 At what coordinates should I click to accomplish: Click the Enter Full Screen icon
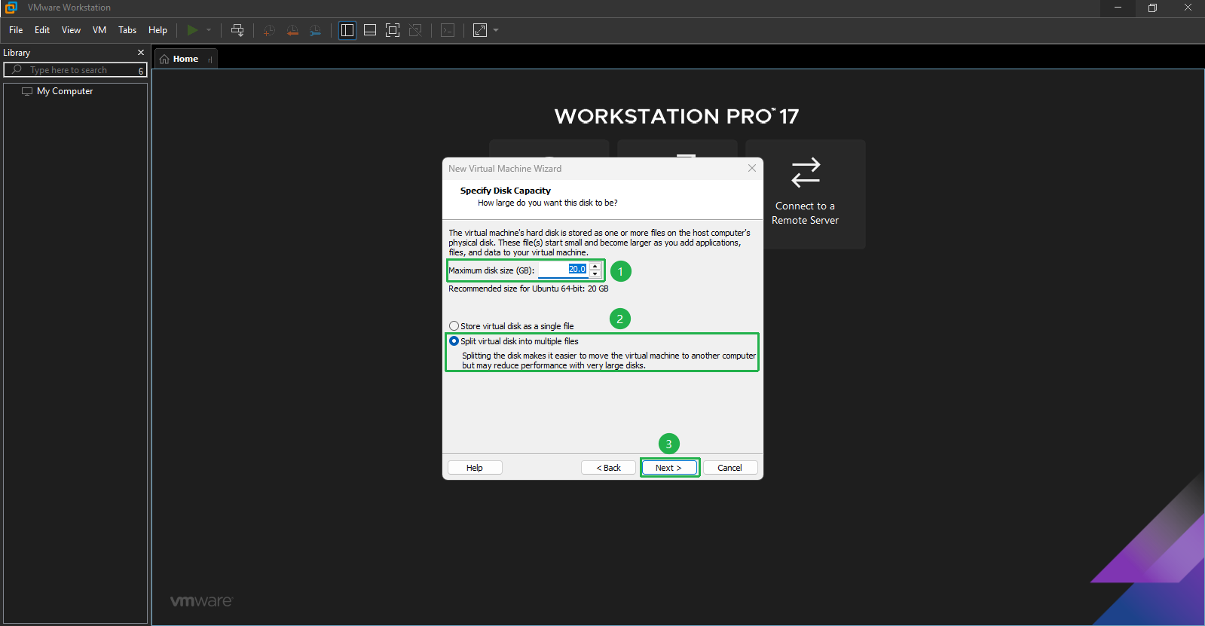(393, 30)
